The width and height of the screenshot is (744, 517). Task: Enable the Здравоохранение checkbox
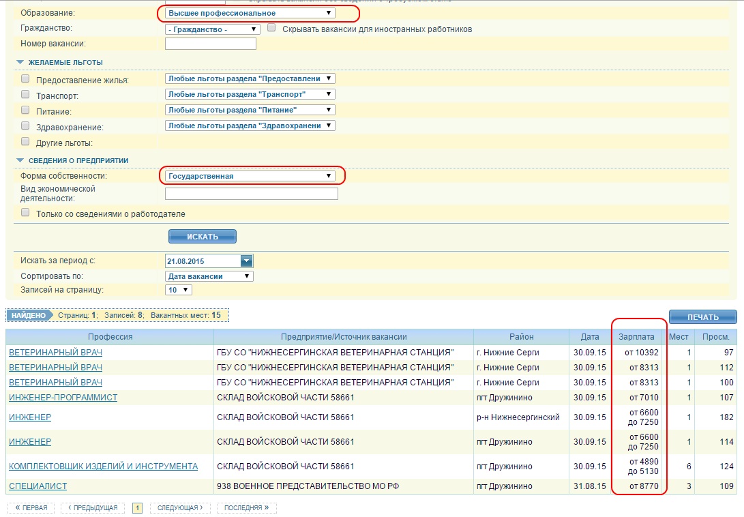click(25, 125)
